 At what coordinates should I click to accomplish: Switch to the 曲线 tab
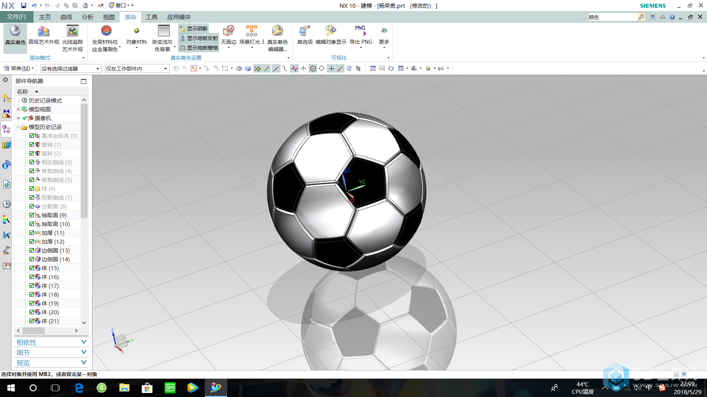click(x=66, y=17)
